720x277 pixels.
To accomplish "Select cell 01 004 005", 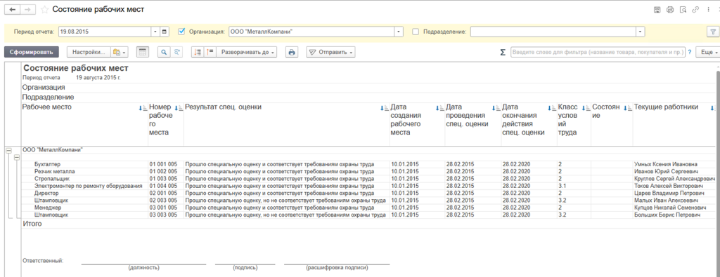I will 163,187.
